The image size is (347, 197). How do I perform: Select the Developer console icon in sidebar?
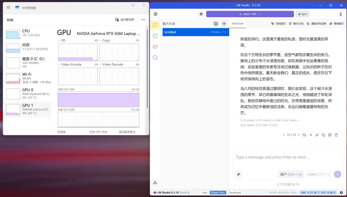[155, 36]
